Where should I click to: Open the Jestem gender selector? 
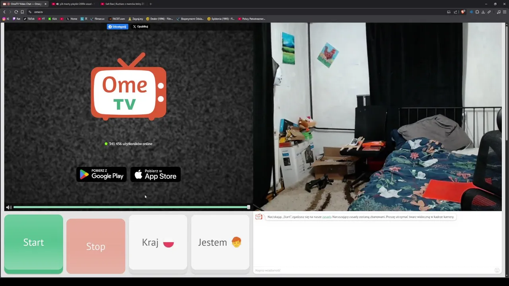coord(220,242)
